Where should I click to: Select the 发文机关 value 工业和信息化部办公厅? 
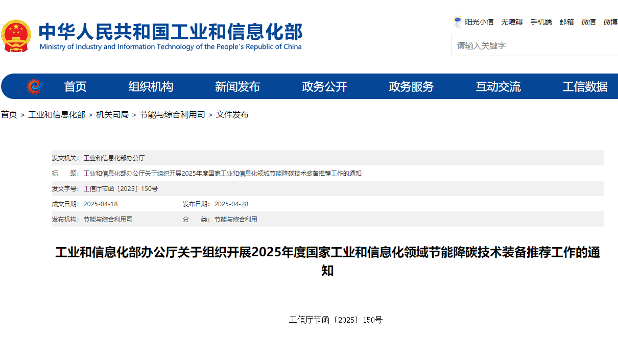[114, 158]
